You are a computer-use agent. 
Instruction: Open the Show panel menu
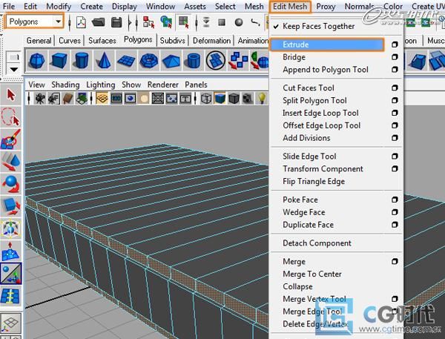tap(131, 85)
